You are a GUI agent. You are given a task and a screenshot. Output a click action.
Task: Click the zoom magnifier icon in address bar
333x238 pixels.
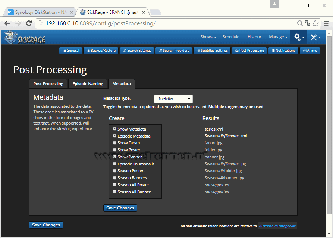[x=300, y=23]
